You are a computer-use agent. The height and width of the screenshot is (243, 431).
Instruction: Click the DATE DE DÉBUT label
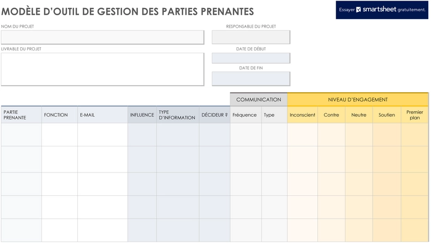(x=251, y=49)
